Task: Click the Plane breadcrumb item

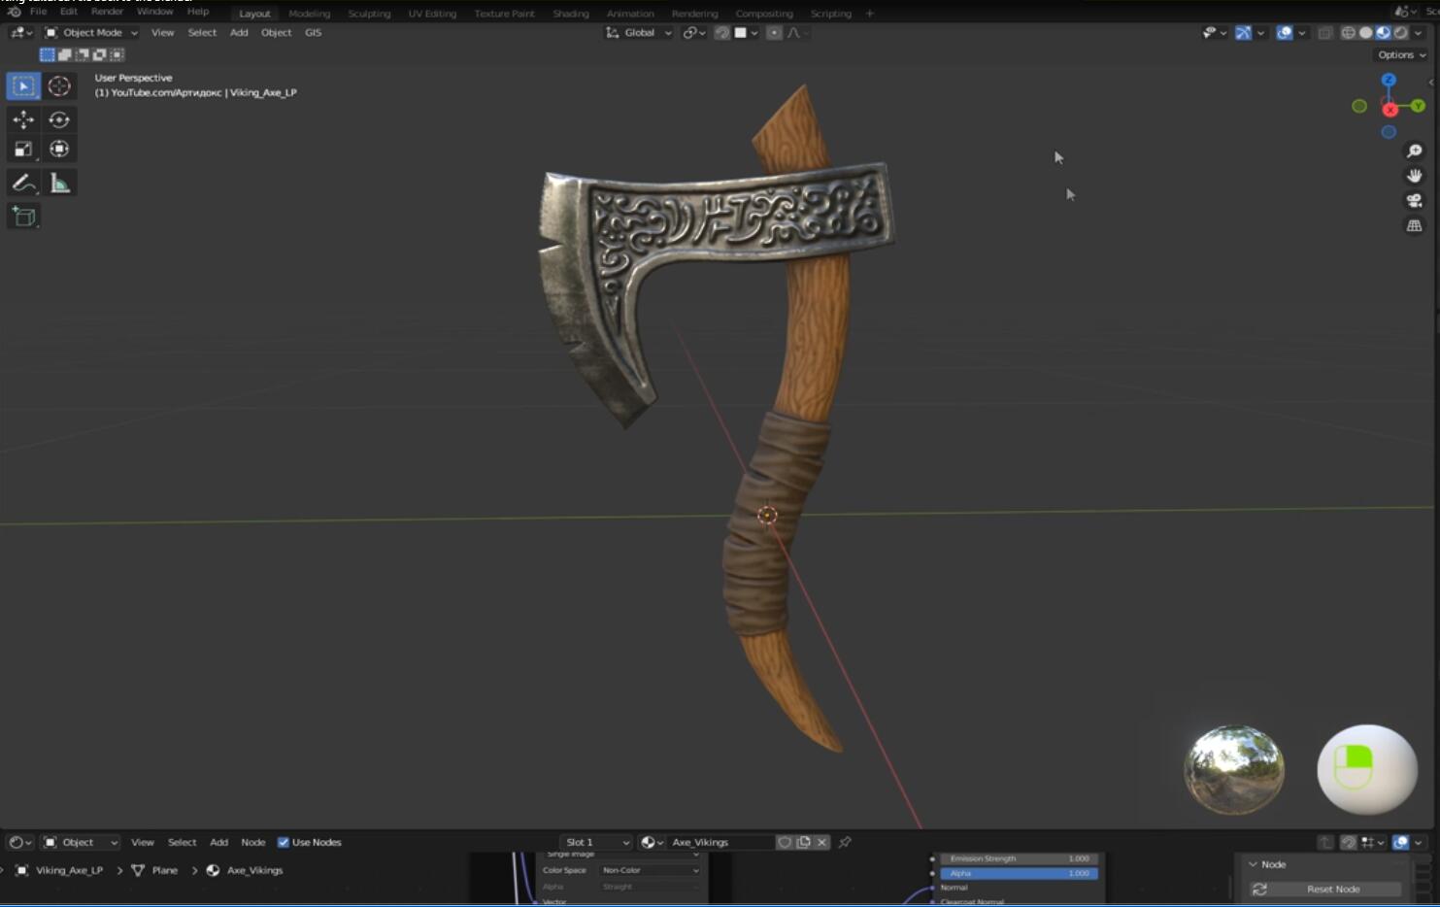Action: click(x=155, y=870)
